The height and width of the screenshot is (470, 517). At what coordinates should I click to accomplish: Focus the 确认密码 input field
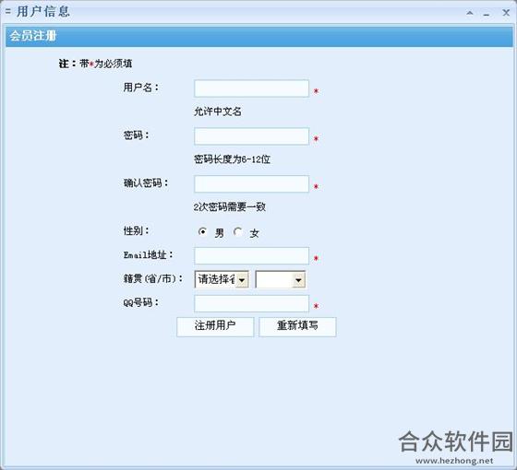point(251,184)
